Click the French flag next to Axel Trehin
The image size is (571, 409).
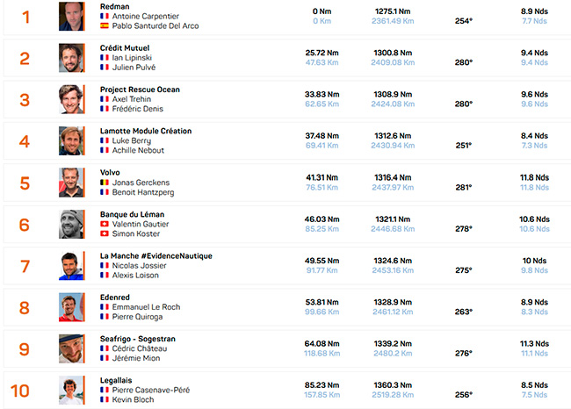(105, 99)
